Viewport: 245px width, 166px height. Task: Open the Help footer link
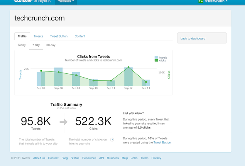tap(125, 158)
